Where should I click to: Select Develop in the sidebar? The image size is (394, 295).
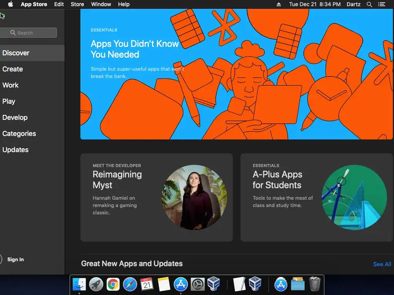tap(32, 118)
